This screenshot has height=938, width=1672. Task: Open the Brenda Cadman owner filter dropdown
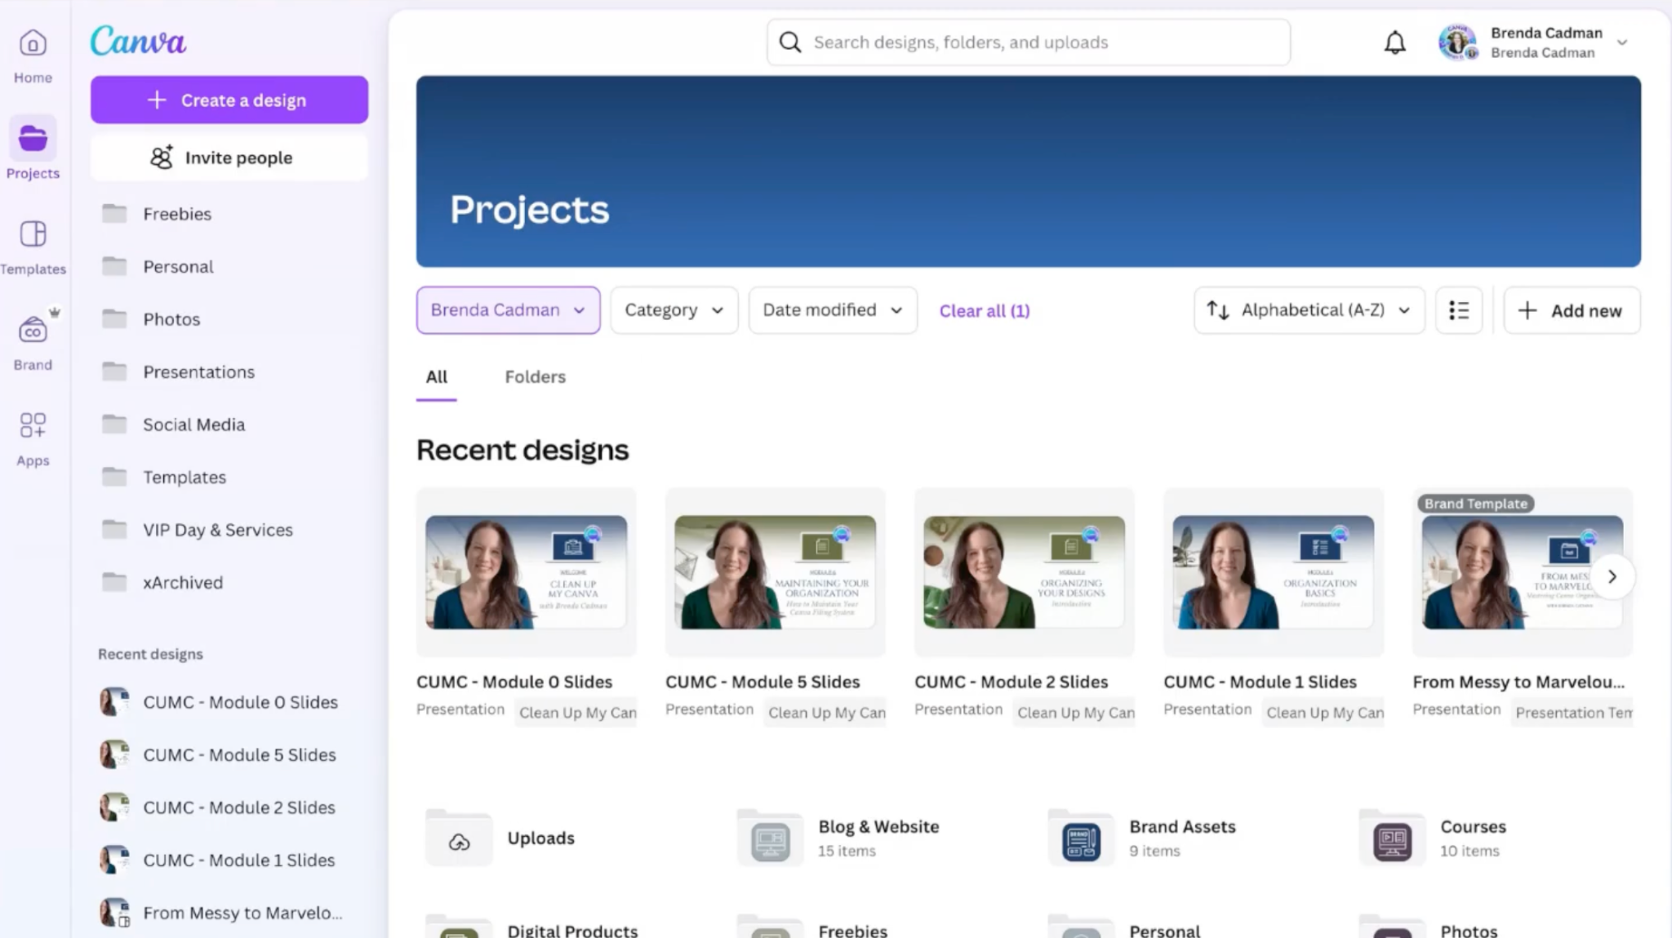click(508, 310)
